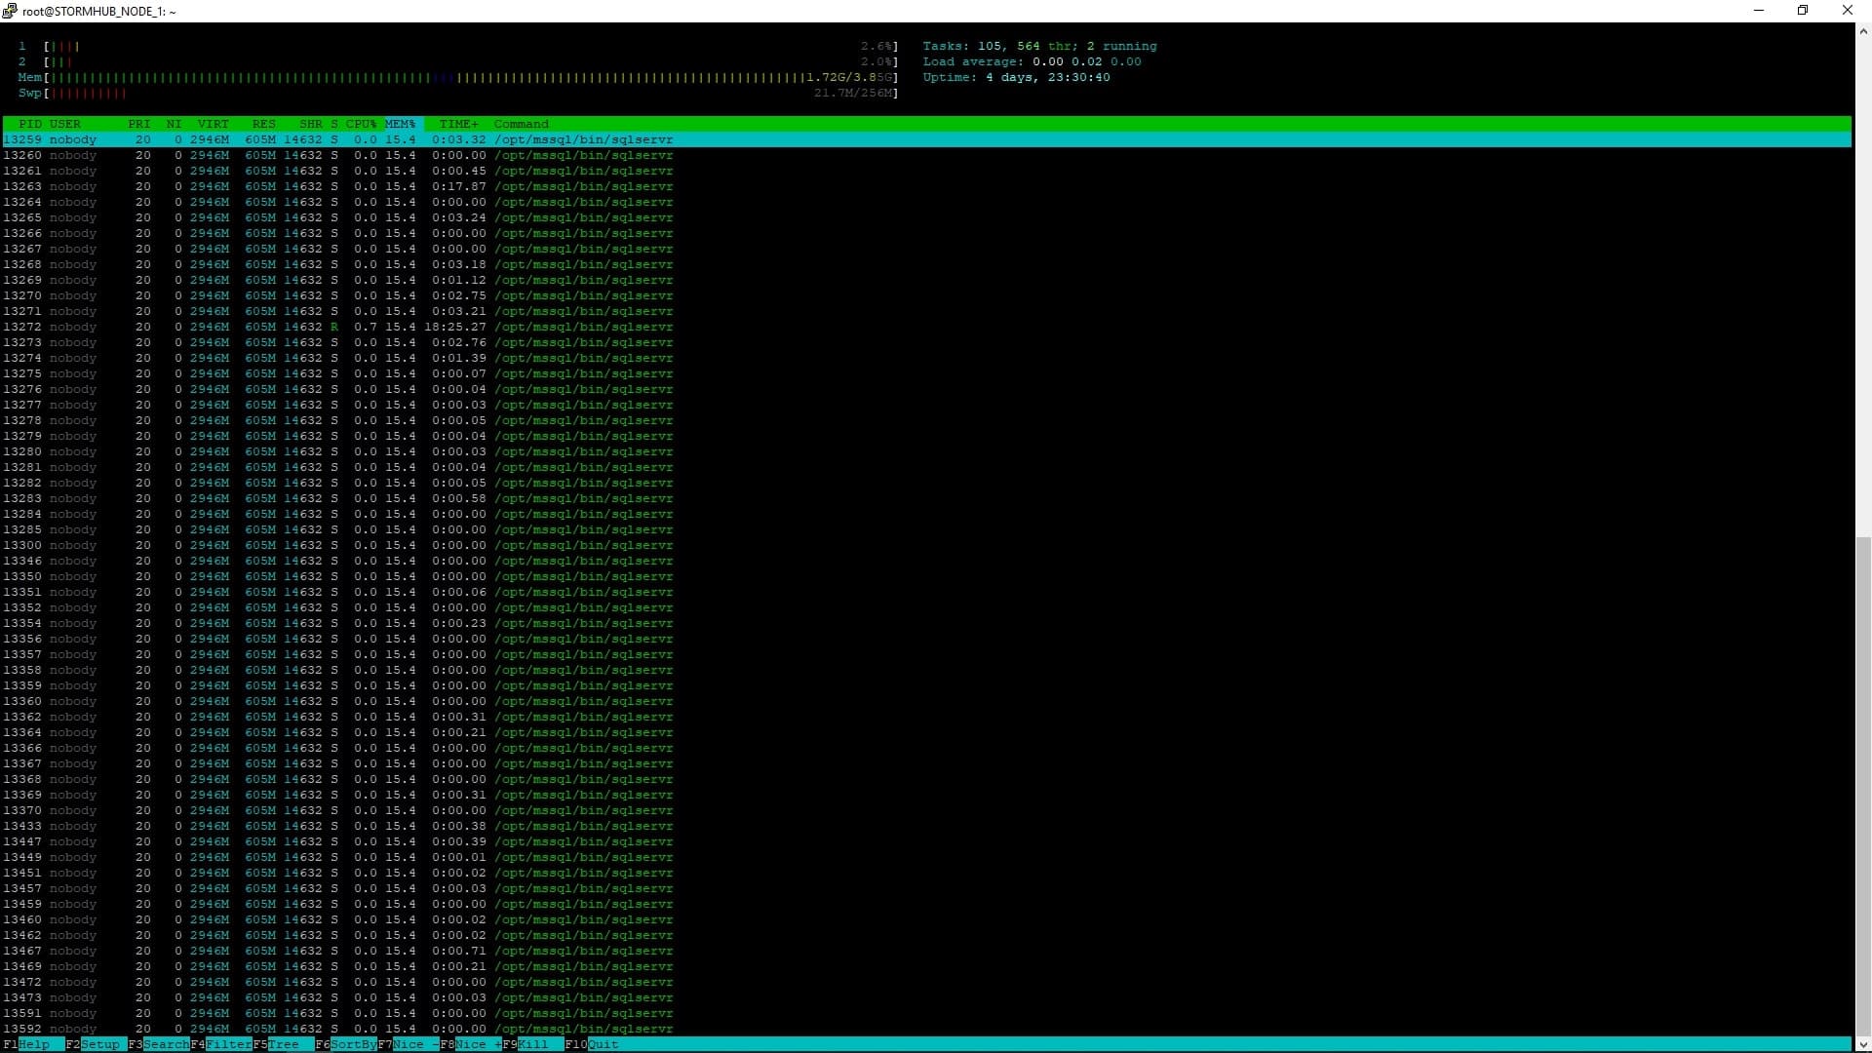This screenshot has width=1872, height=1053.
Task: Open F6 SortBy in htop footer
Action: (x=346, y=1044)
